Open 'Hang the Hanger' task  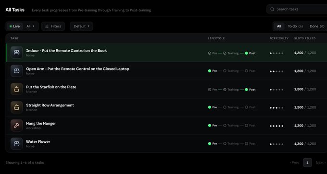[41, 123]
